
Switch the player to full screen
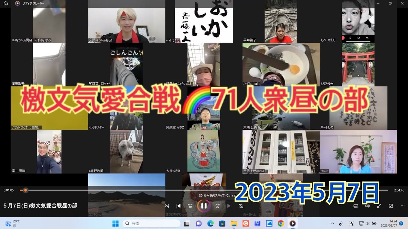coord(379,206)
